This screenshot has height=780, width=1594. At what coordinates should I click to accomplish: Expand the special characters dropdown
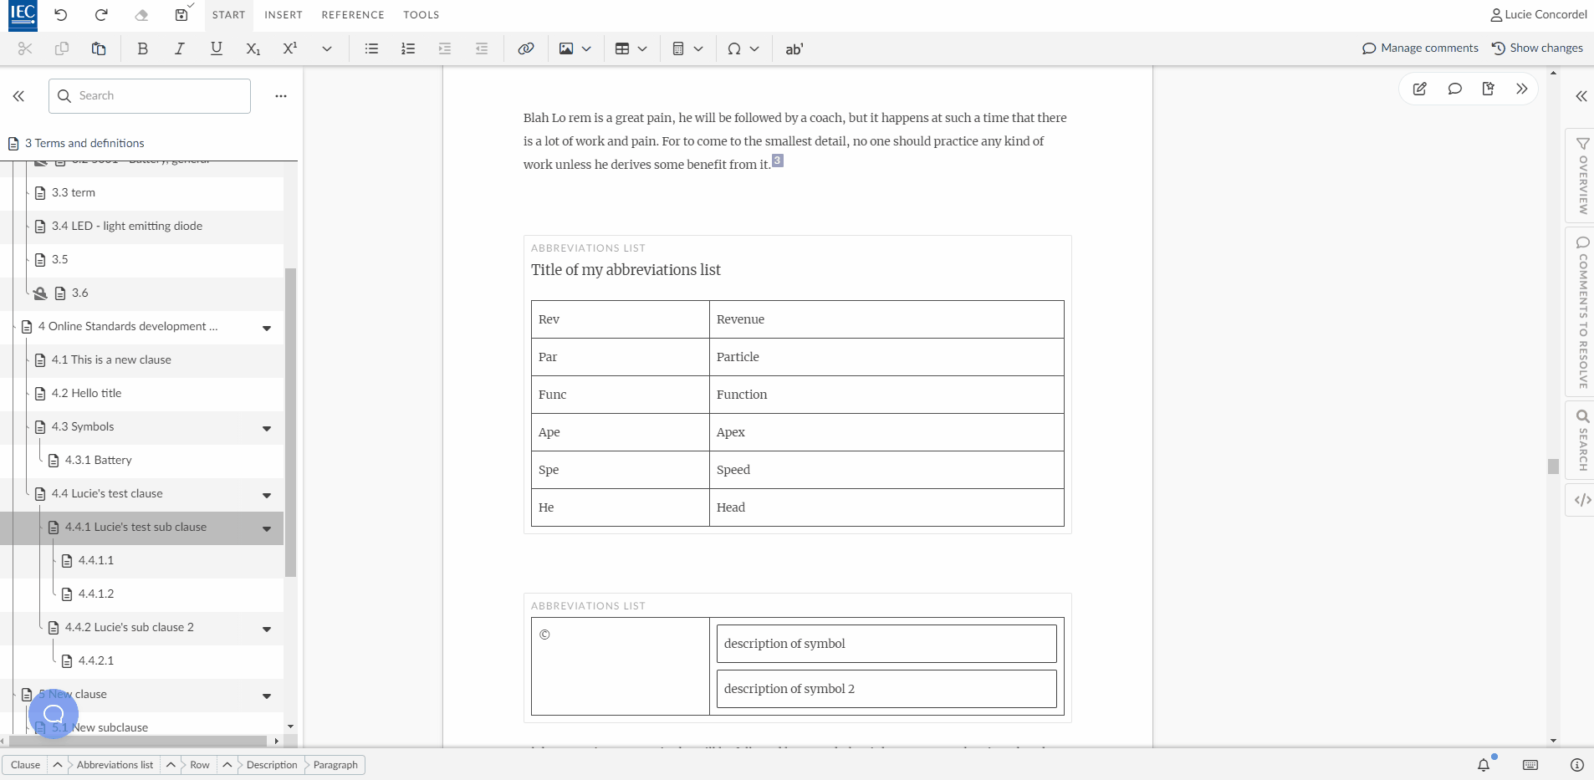click(754, 48)
